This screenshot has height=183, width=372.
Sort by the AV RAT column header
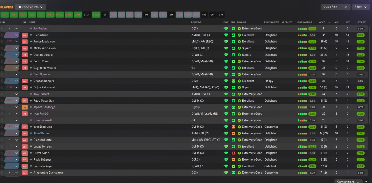pos(361,22)
